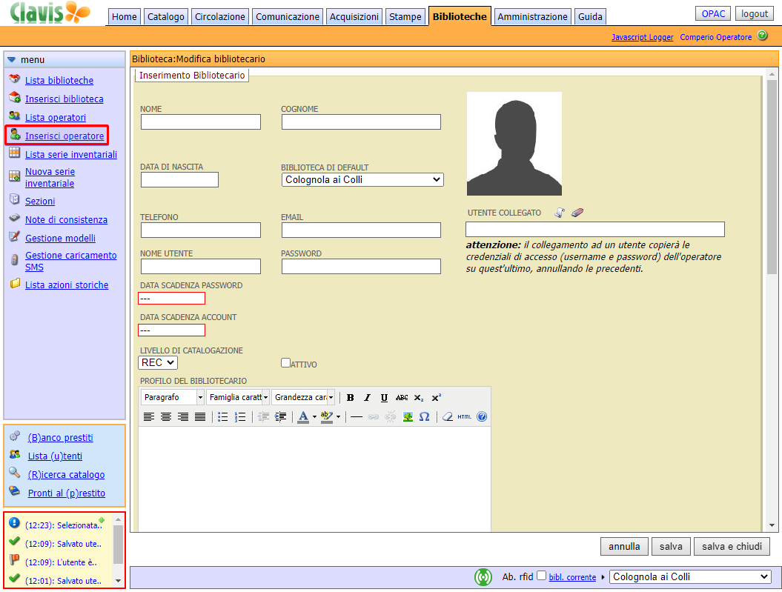Click the COGNOME input field
This screenshot has height=592, width=782.
(361, 122)
